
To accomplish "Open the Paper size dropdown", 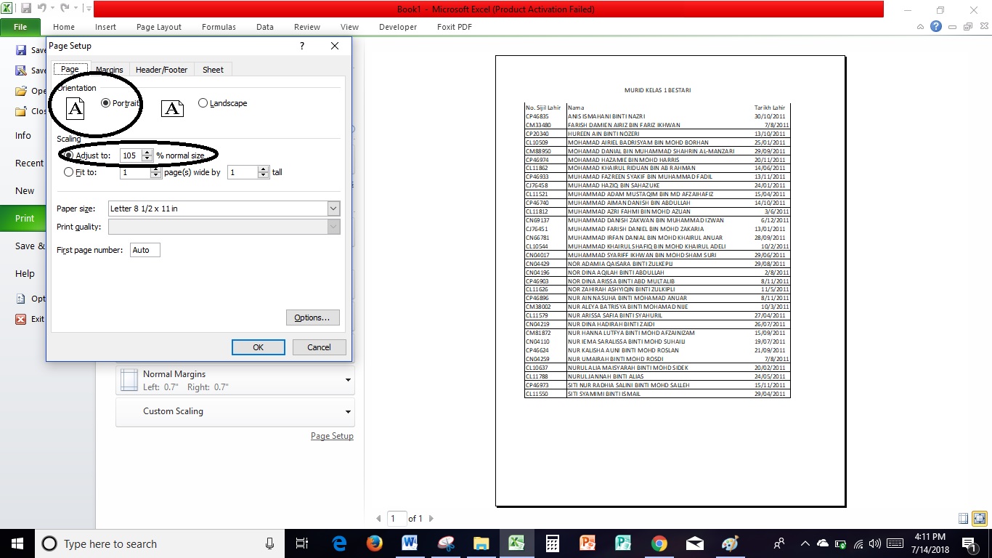I will [333, 209].
